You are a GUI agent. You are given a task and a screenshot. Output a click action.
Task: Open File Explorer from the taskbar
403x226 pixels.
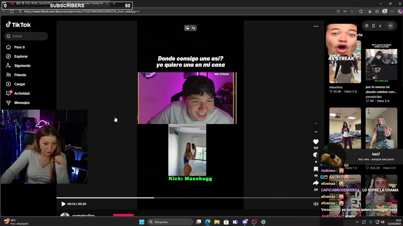tap(217, 222)
